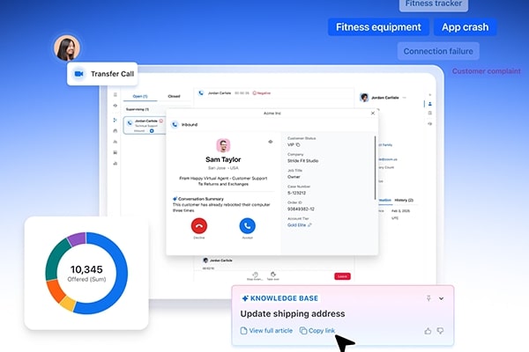The height and width of the screenshot is (352, 529).
Task: Click Jordan Carlisle's profile avatar in right panel
Action: pos(364,98)
